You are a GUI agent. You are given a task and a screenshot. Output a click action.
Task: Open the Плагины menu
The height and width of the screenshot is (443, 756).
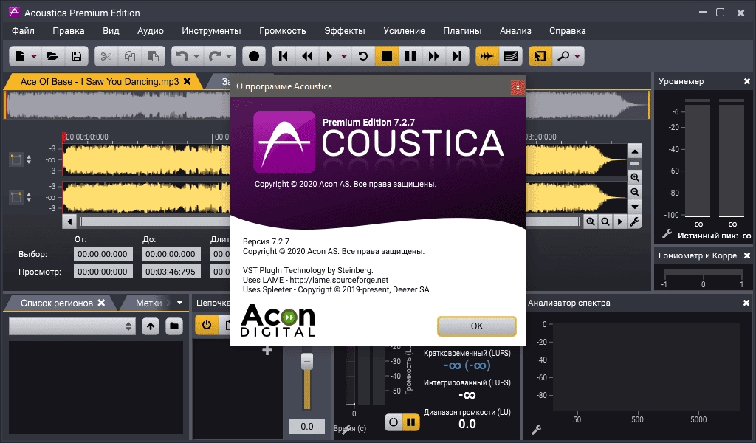tap(462, 31)
